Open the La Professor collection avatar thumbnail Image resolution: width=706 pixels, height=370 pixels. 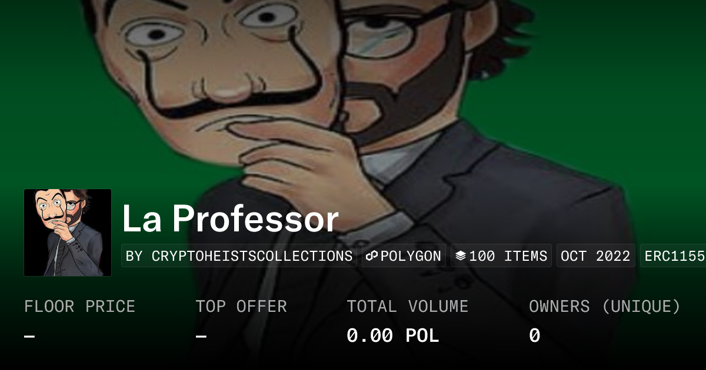tap(68, 233)
